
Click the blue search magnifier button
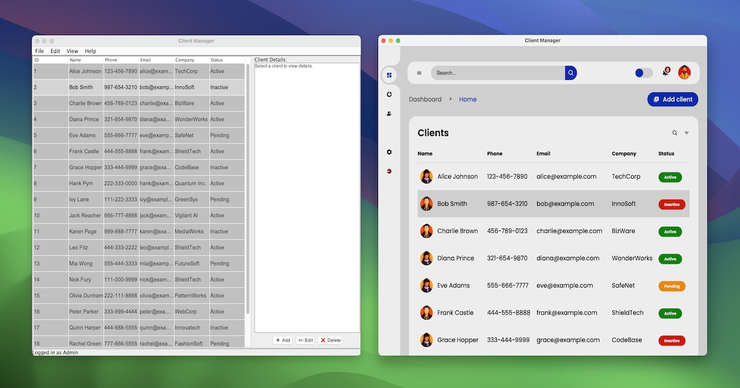pyautogui.click(x=570, y=73)
